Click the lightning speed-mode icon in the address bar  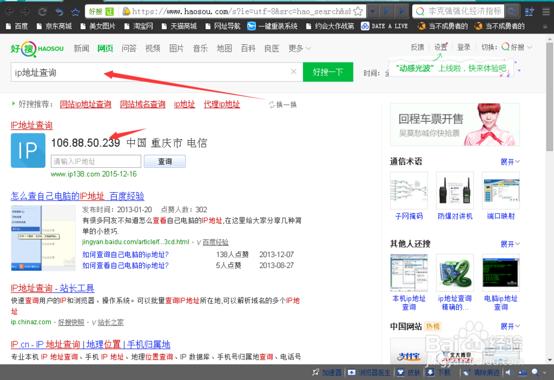pos(387,11)
